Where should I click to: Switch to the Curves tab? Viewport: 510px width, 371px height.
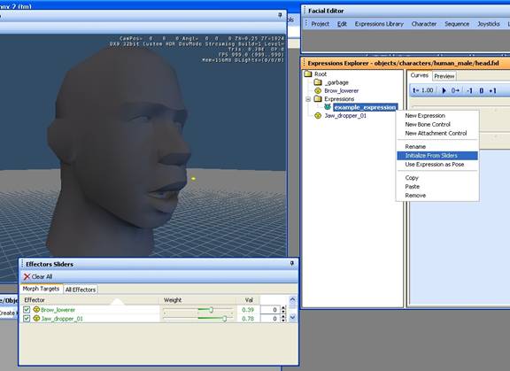pos(420,75)
